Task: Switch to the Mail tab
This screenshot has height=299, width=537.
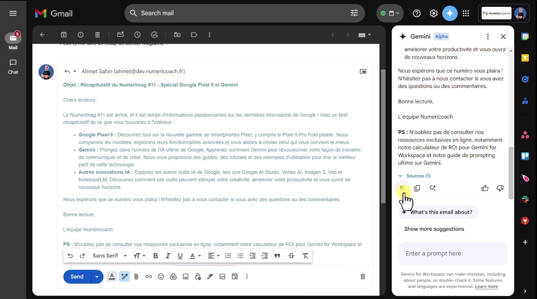Action: (x=13, y=41)
